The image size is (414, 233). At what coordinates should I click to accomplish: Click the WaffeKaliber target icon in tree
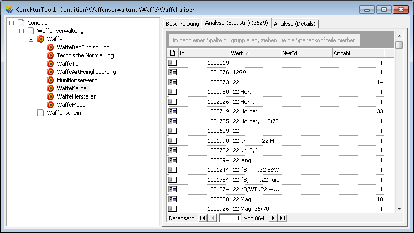pyautogui.click(x=50, y=88)
